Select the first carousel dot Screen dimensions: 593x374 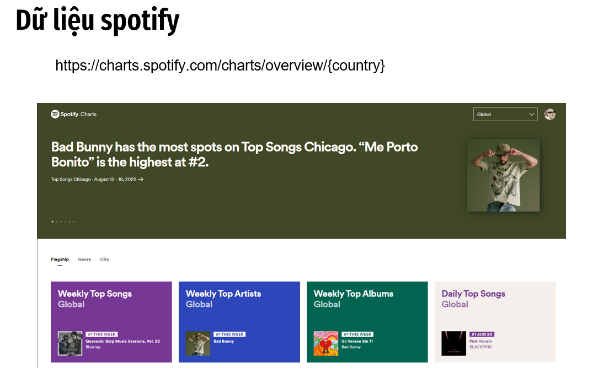point(52,221)
